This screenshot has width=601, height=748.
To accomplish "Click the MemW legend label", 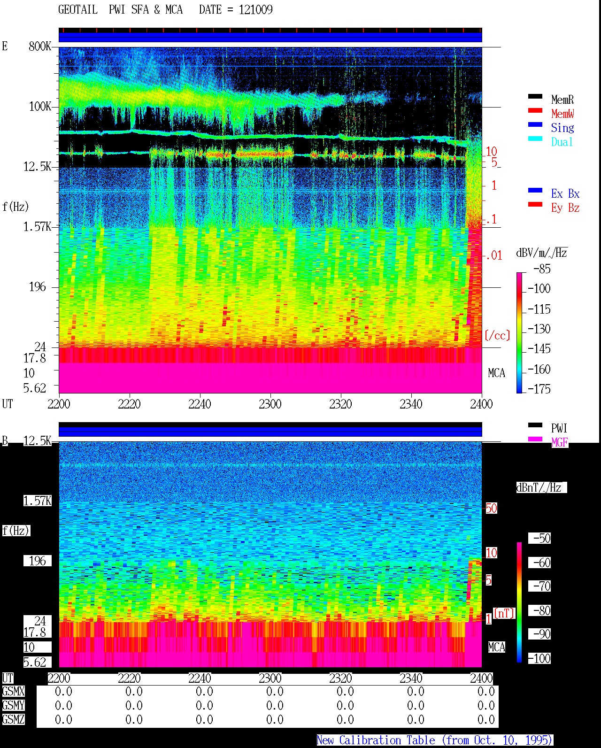I will click(x=562, y=114).
